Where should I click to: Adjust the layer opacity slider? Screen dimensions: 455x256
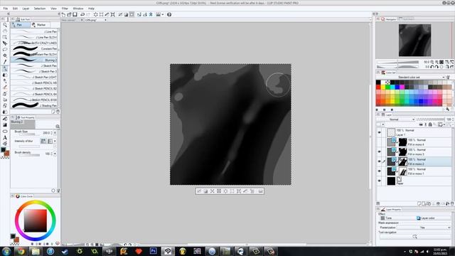coord(430,119)
